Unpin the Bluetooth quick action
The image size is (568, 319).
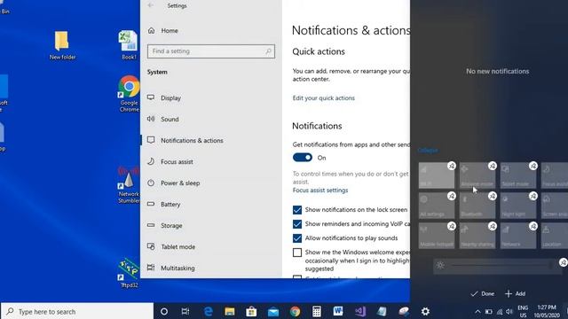pos(493,196)
